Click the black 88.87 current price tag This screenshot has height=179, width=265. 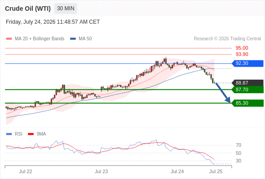[247, 83]
